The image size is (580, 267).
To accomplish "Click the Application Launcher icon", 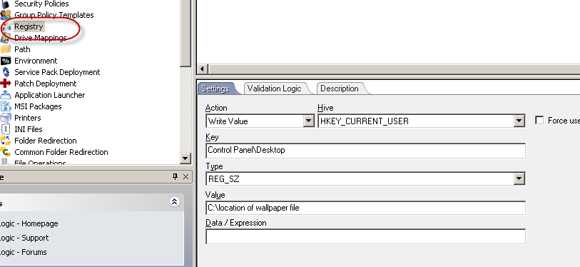I will tap(5, 95).
